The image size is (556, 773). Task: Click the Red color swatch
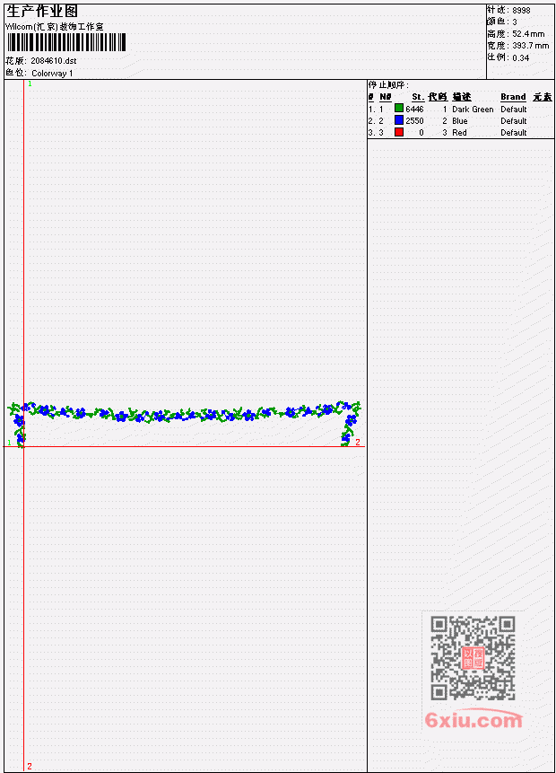[399, 132]
